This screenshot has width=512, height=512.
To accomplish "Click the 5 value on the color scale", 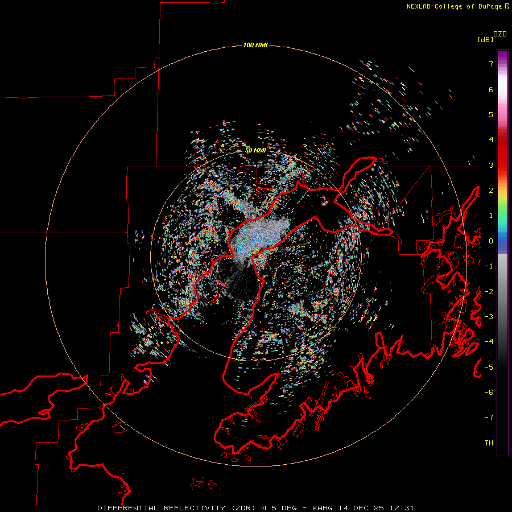I will pos(491,114).
